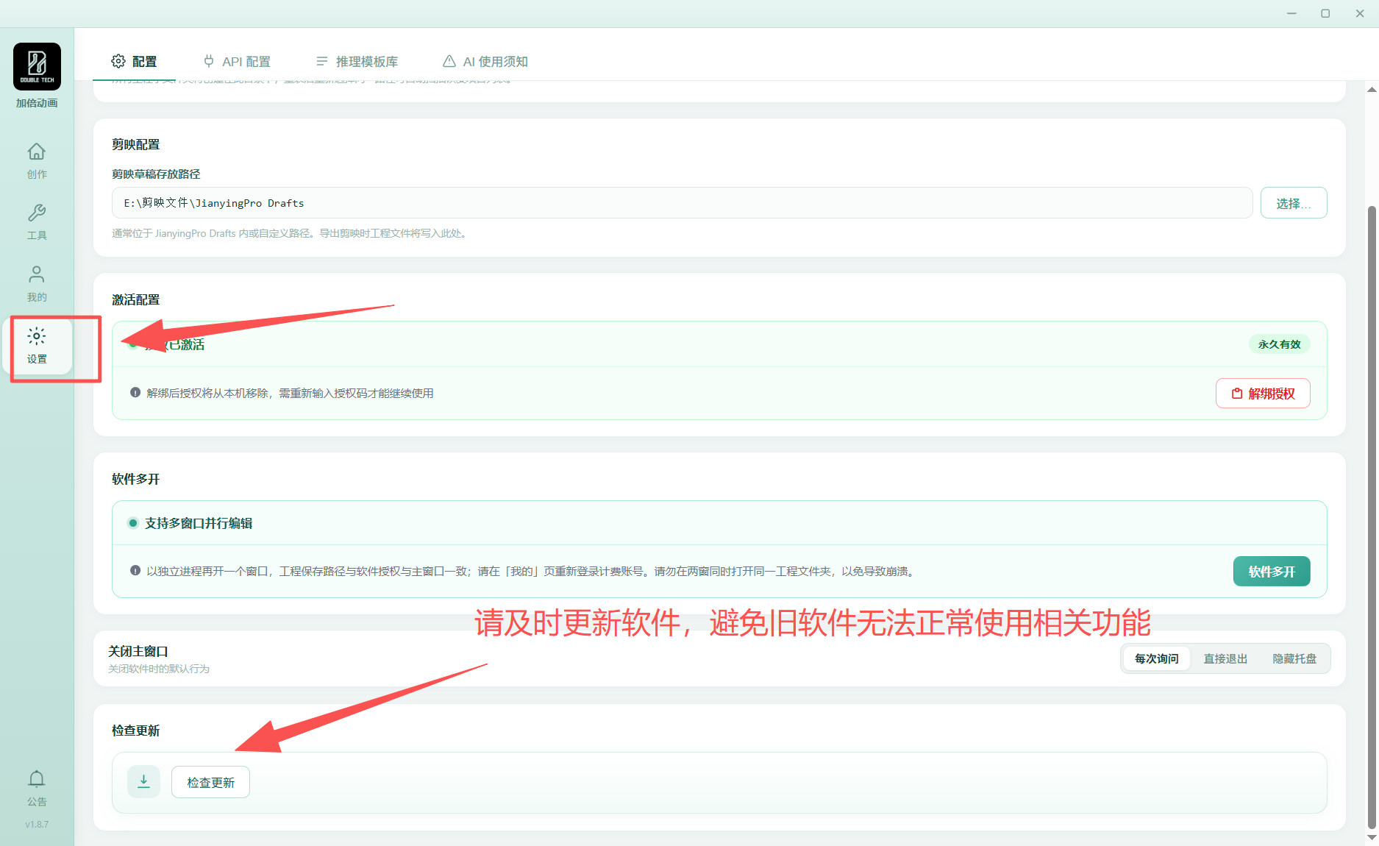1379x846 pixels.
Task: Click the 剪映草稿存放路径 input field
Action: [682, 203]
